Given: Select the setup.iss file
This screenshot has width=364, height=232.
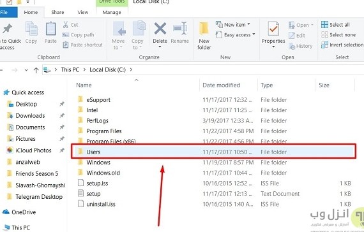Looking at the screenshot, I should click(97, 184).
